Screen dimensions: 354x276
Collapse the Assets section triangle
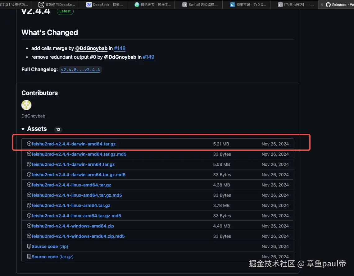tap(23, 129)
